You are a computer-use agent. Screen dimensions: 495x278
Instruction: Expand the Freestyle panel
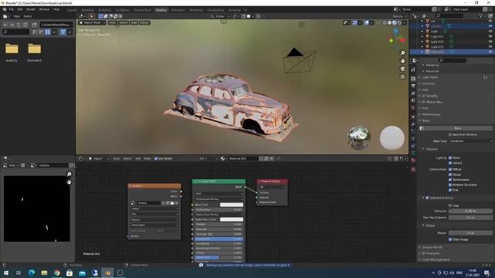[x=433, y=253]
